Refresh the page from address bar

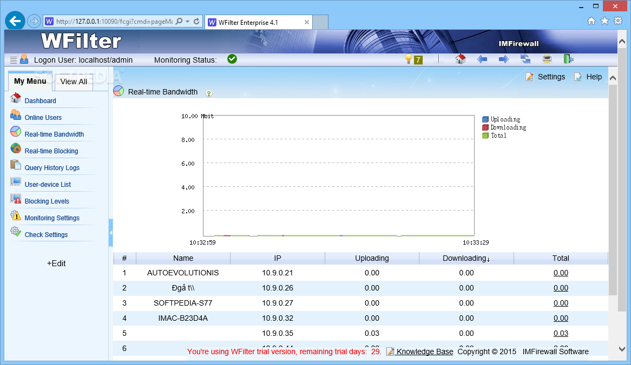click(x=196, y=21)
